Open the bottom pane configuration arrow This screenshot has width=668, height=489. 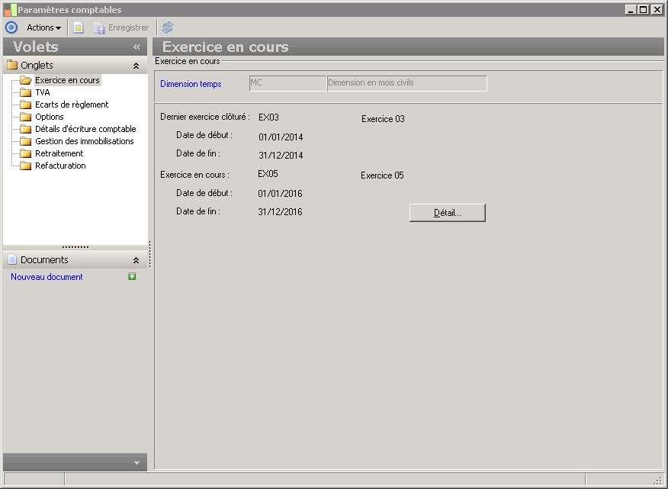[136, 463]
